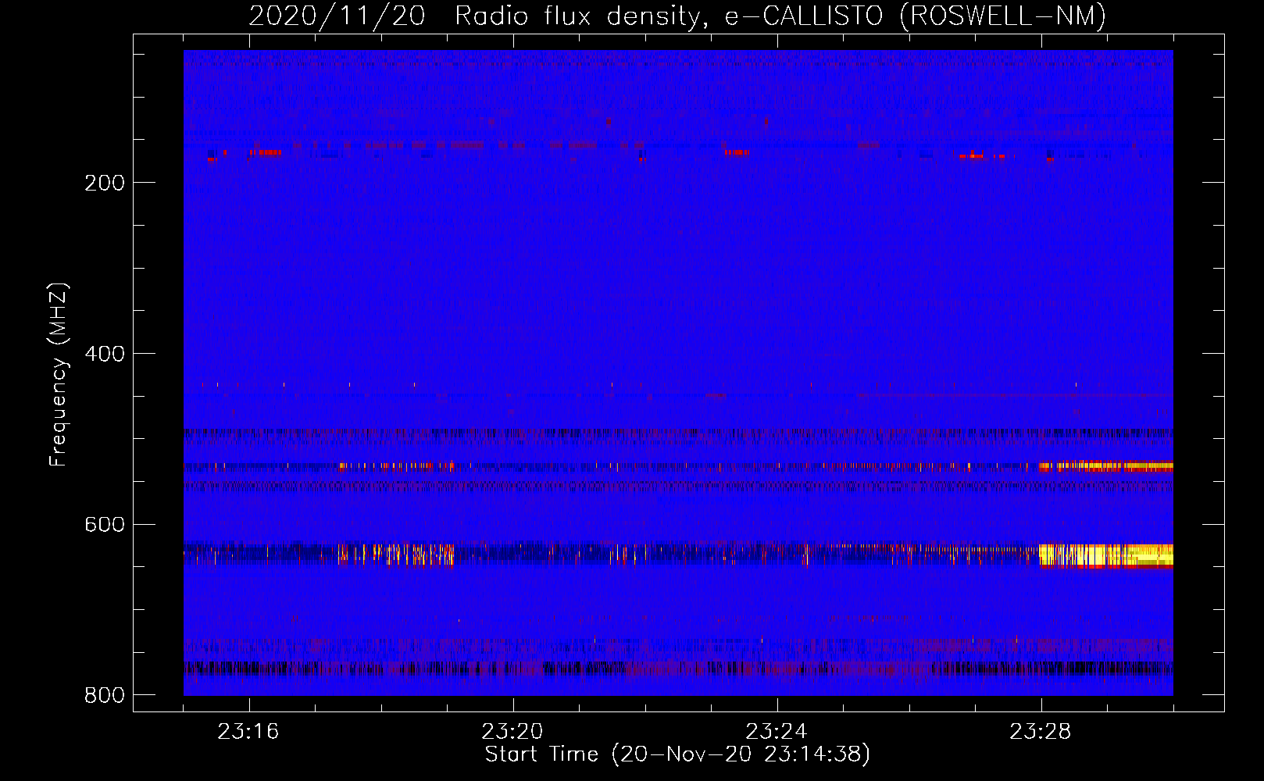The width and height of the screenshot is (1264, 781).
Task: Click the 600 frequency tick label
Action: point(105,524)
